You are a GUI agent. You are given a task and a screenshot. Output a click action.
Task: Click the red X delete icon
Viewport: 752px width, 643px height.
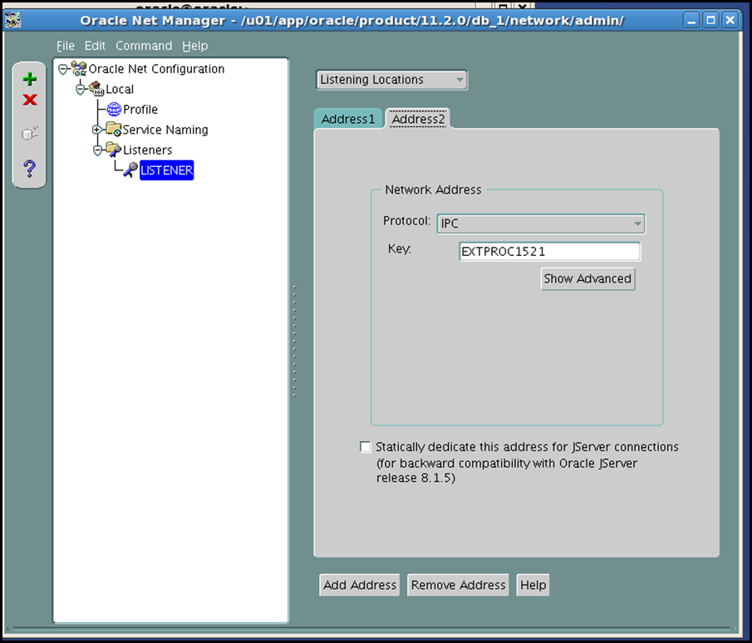coord(30,100)
